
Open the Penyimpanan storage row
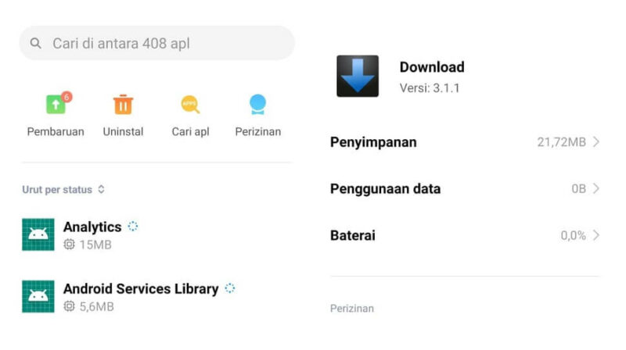pos(465,142)
